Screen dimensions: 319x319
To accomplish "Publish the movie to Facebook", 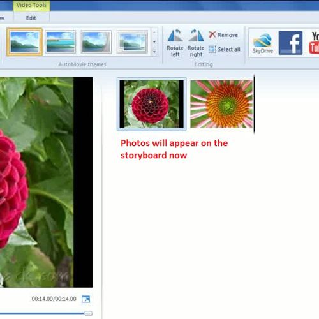I will (x=290, y=43).
